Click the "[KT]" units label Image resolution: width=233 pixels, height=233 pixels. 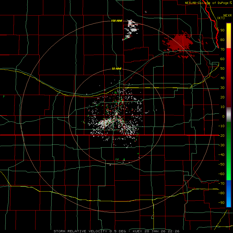[221, 18]
